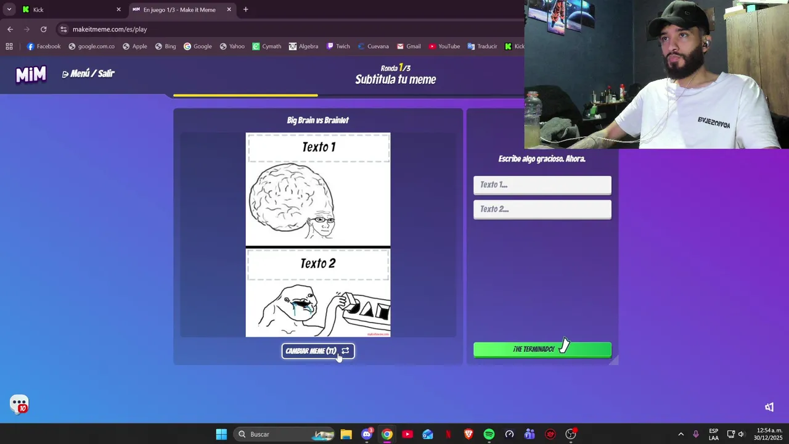
Task: Click the green ¡He terminado! button
Action: [542, 349]
